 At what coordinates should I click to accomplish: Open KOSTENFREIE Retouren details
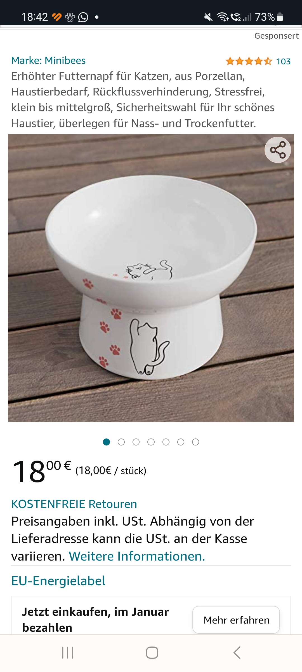point(74,504)
